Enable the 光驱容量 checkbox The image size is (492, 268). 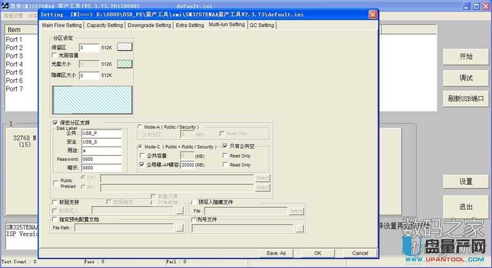(x=55, y=55)
